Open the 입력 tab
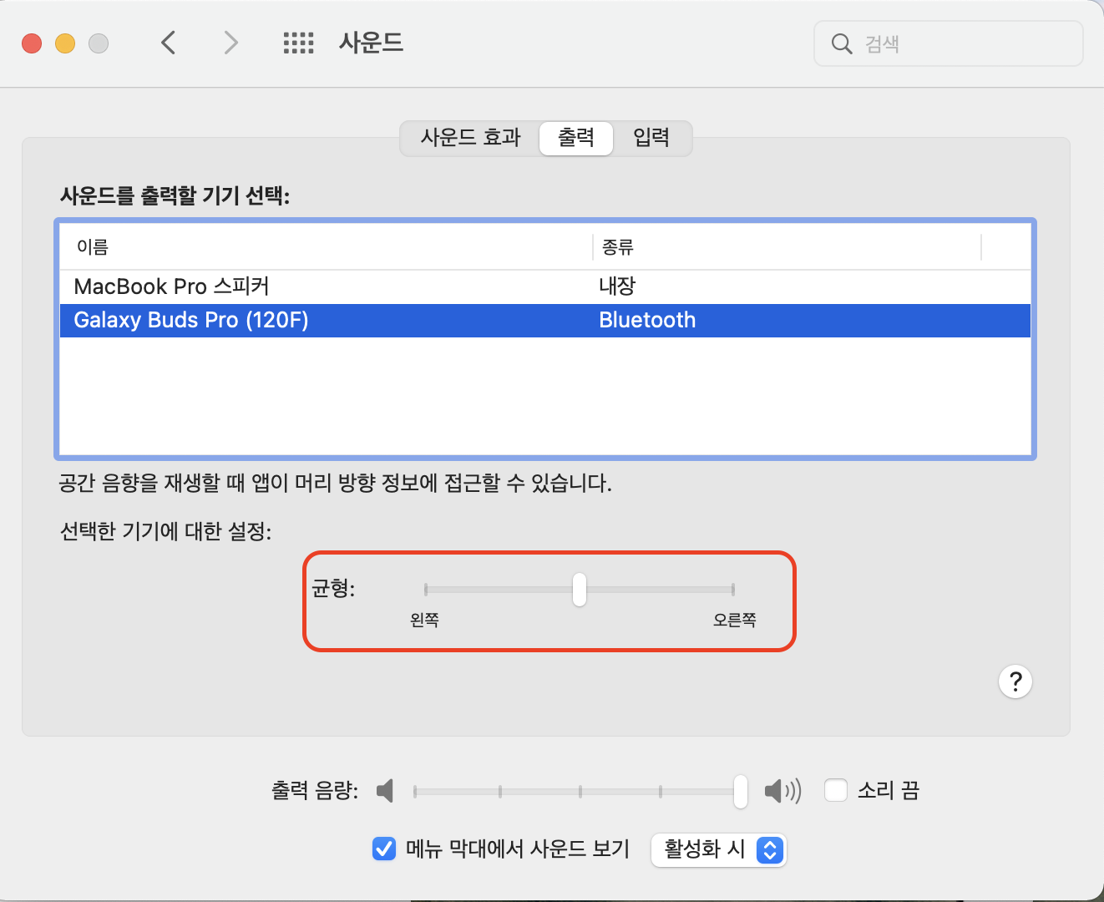Screen dimensions: 1104x902 [x=651, y=138]
